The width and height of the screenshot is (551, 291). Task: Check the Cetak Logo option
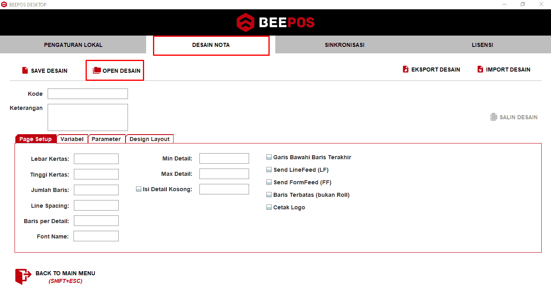tap(269, 207)
